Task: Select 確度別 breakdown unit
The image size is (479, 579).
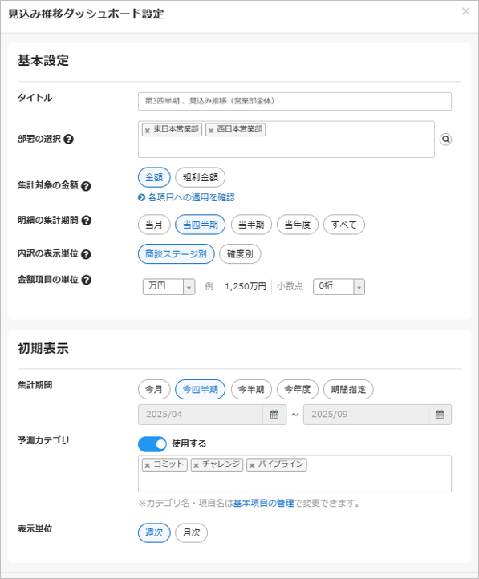Action: [240, 254]
